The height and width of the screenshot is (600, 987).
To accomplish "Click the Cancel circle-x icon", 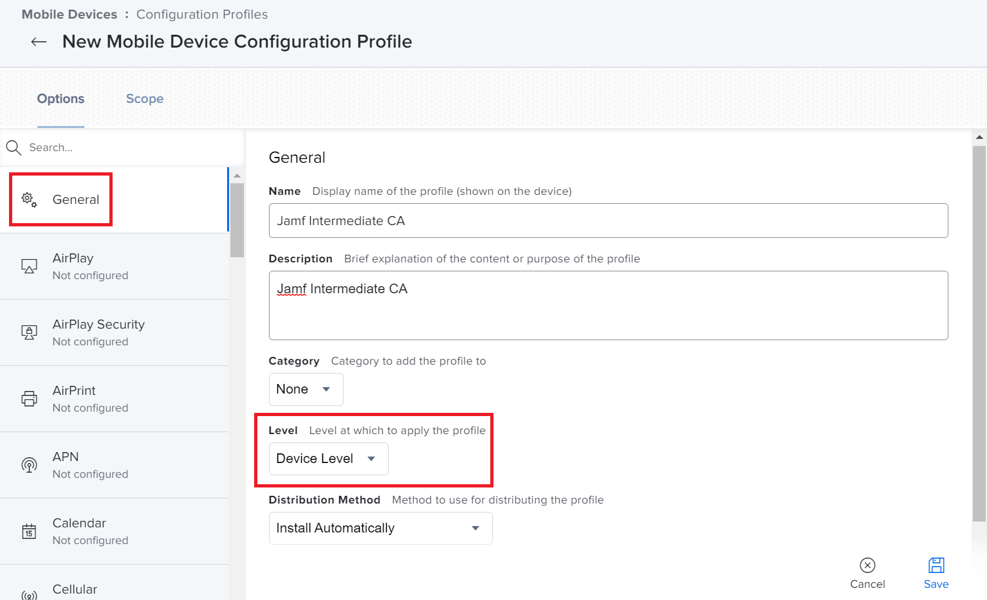I will click(x=867, y=565).
